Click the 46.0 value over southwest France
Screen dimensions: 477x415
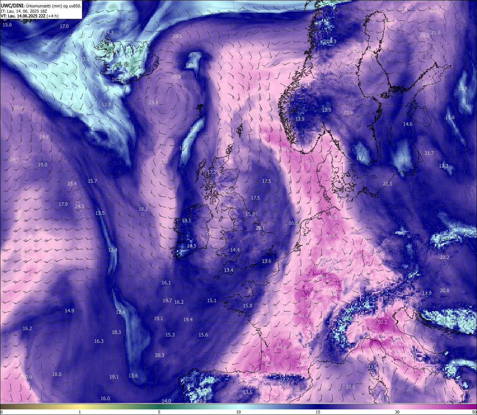[x=269, y=364]
